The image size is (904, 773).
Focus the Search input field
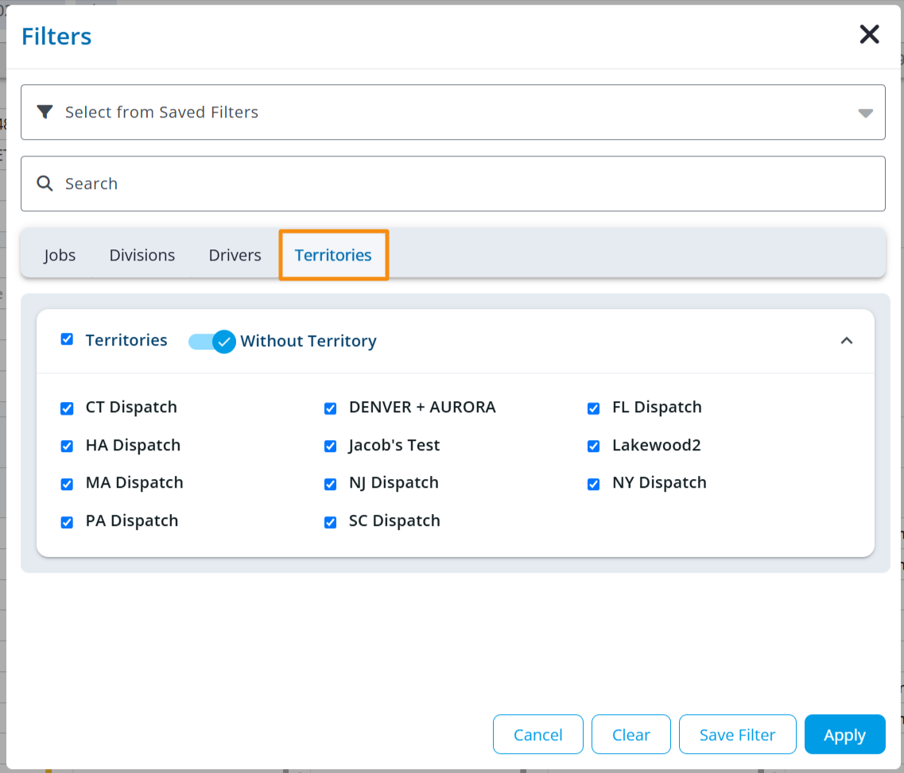click(453, 184)
